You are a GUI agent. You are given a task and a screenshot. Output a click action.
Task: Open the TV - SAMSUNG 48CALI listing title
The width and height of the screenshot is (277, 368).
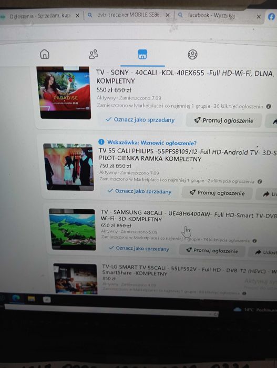tap(189, 216)
